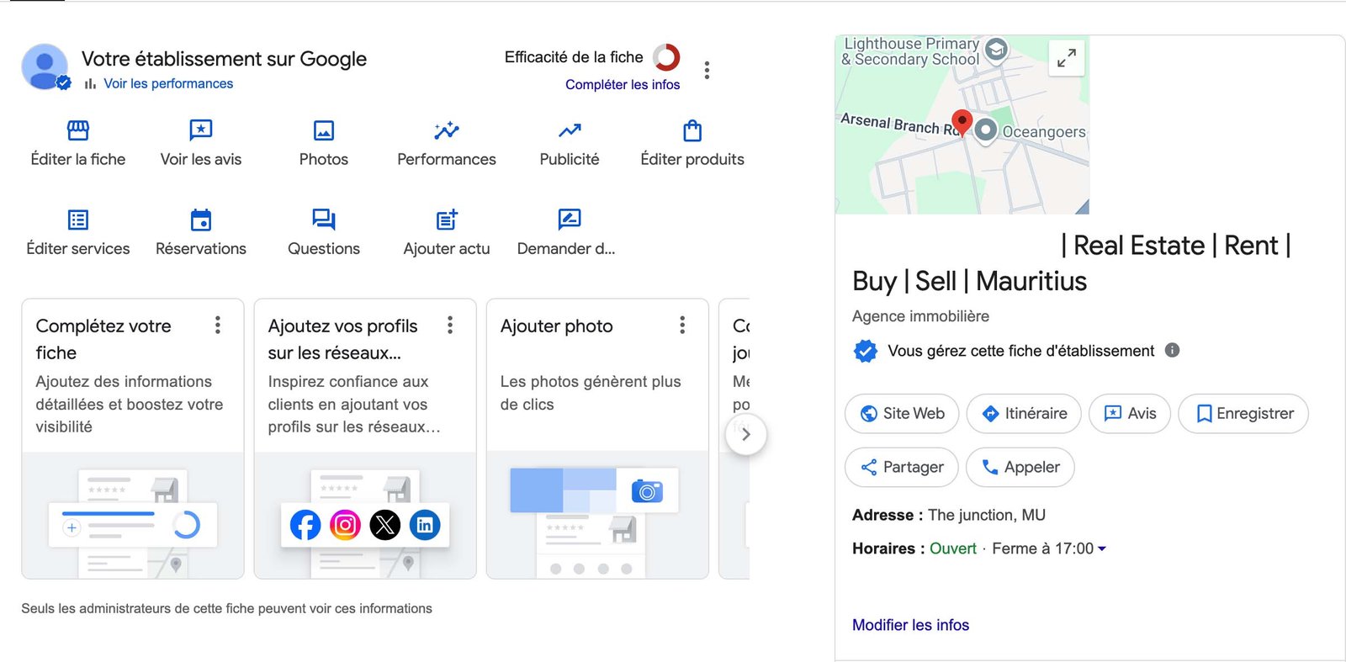Click the business profile avatar
Screen dimensions: 1346x662
[45, 66]
